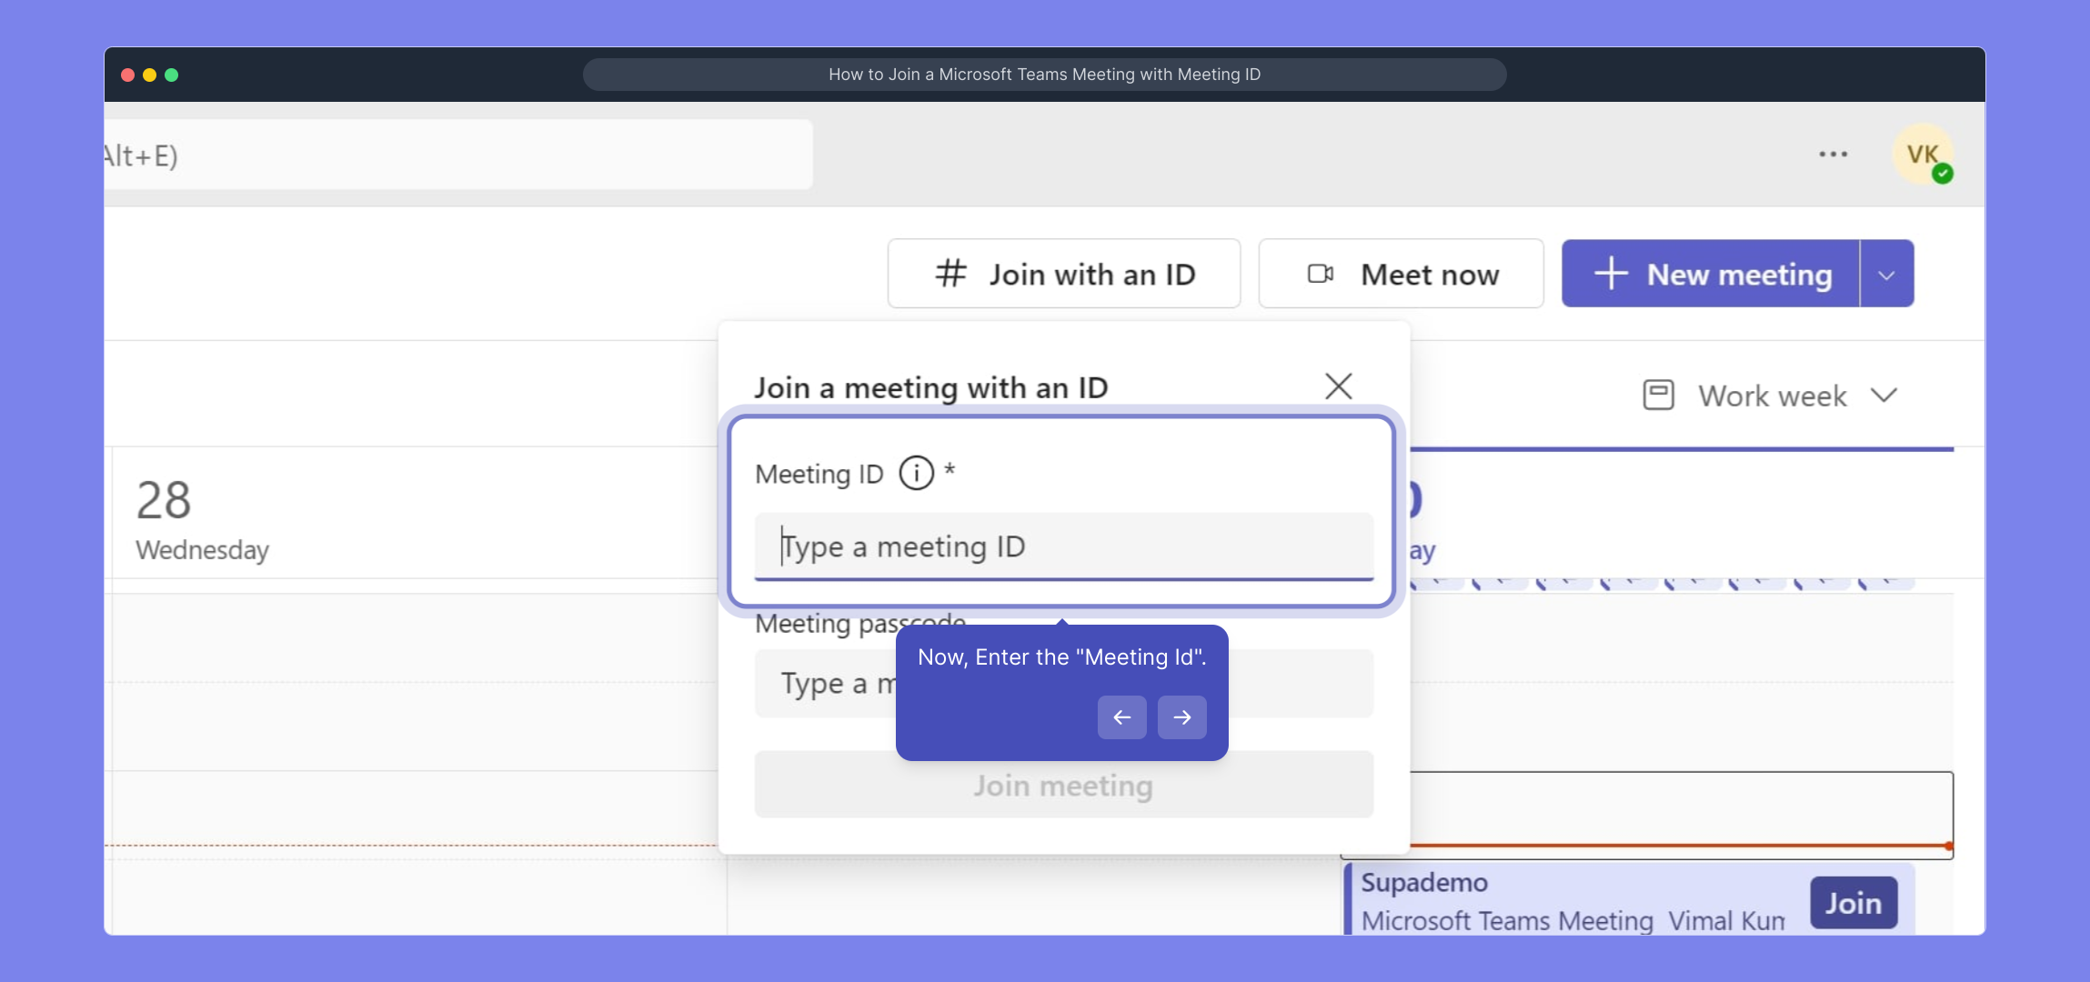The height and width of the screenshot is (982, 2090).
Task: Click the Meeting ID info icon
Action: coord(916,473)
